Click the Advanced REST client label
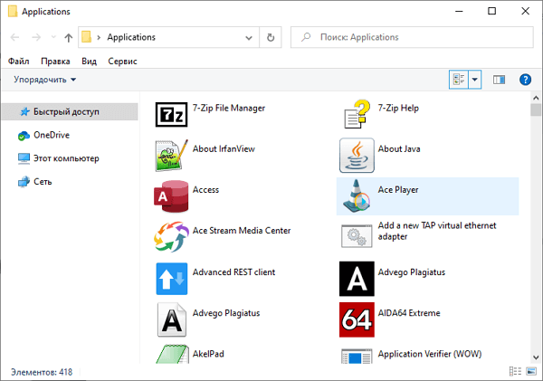This screenshot has height=381, width=543. pyautogui.click(x=233, y=272)
